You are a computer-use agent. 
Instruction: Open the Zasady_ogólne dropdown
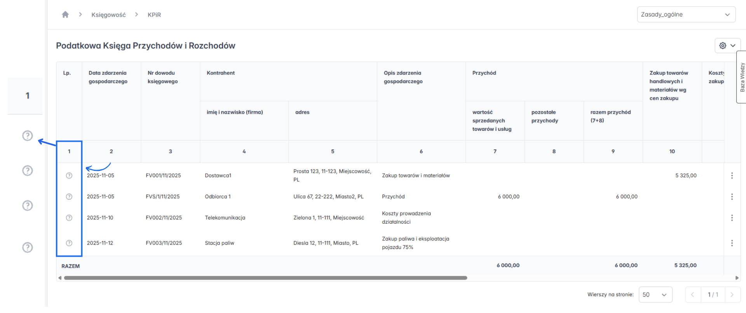pyautogui.click(x=686, y=14)
